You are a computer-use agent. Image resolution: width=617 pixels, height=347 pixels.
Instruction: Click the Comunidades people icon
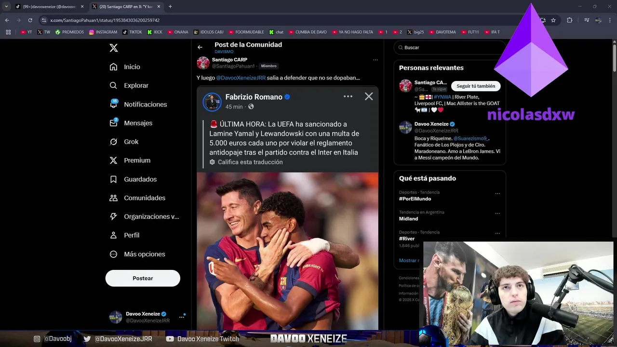[x=113, y=198]
